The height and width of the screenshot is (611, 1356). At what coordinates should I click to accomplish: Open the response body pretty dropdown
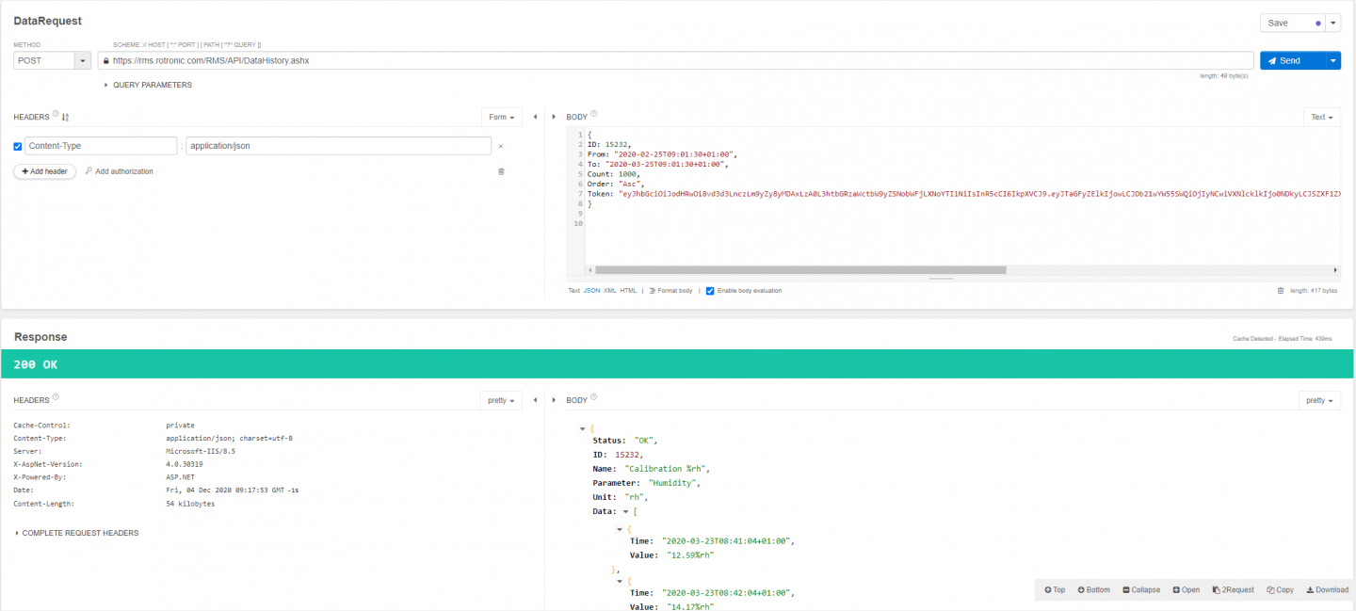pyautogui.click(x=1320, y=400)
